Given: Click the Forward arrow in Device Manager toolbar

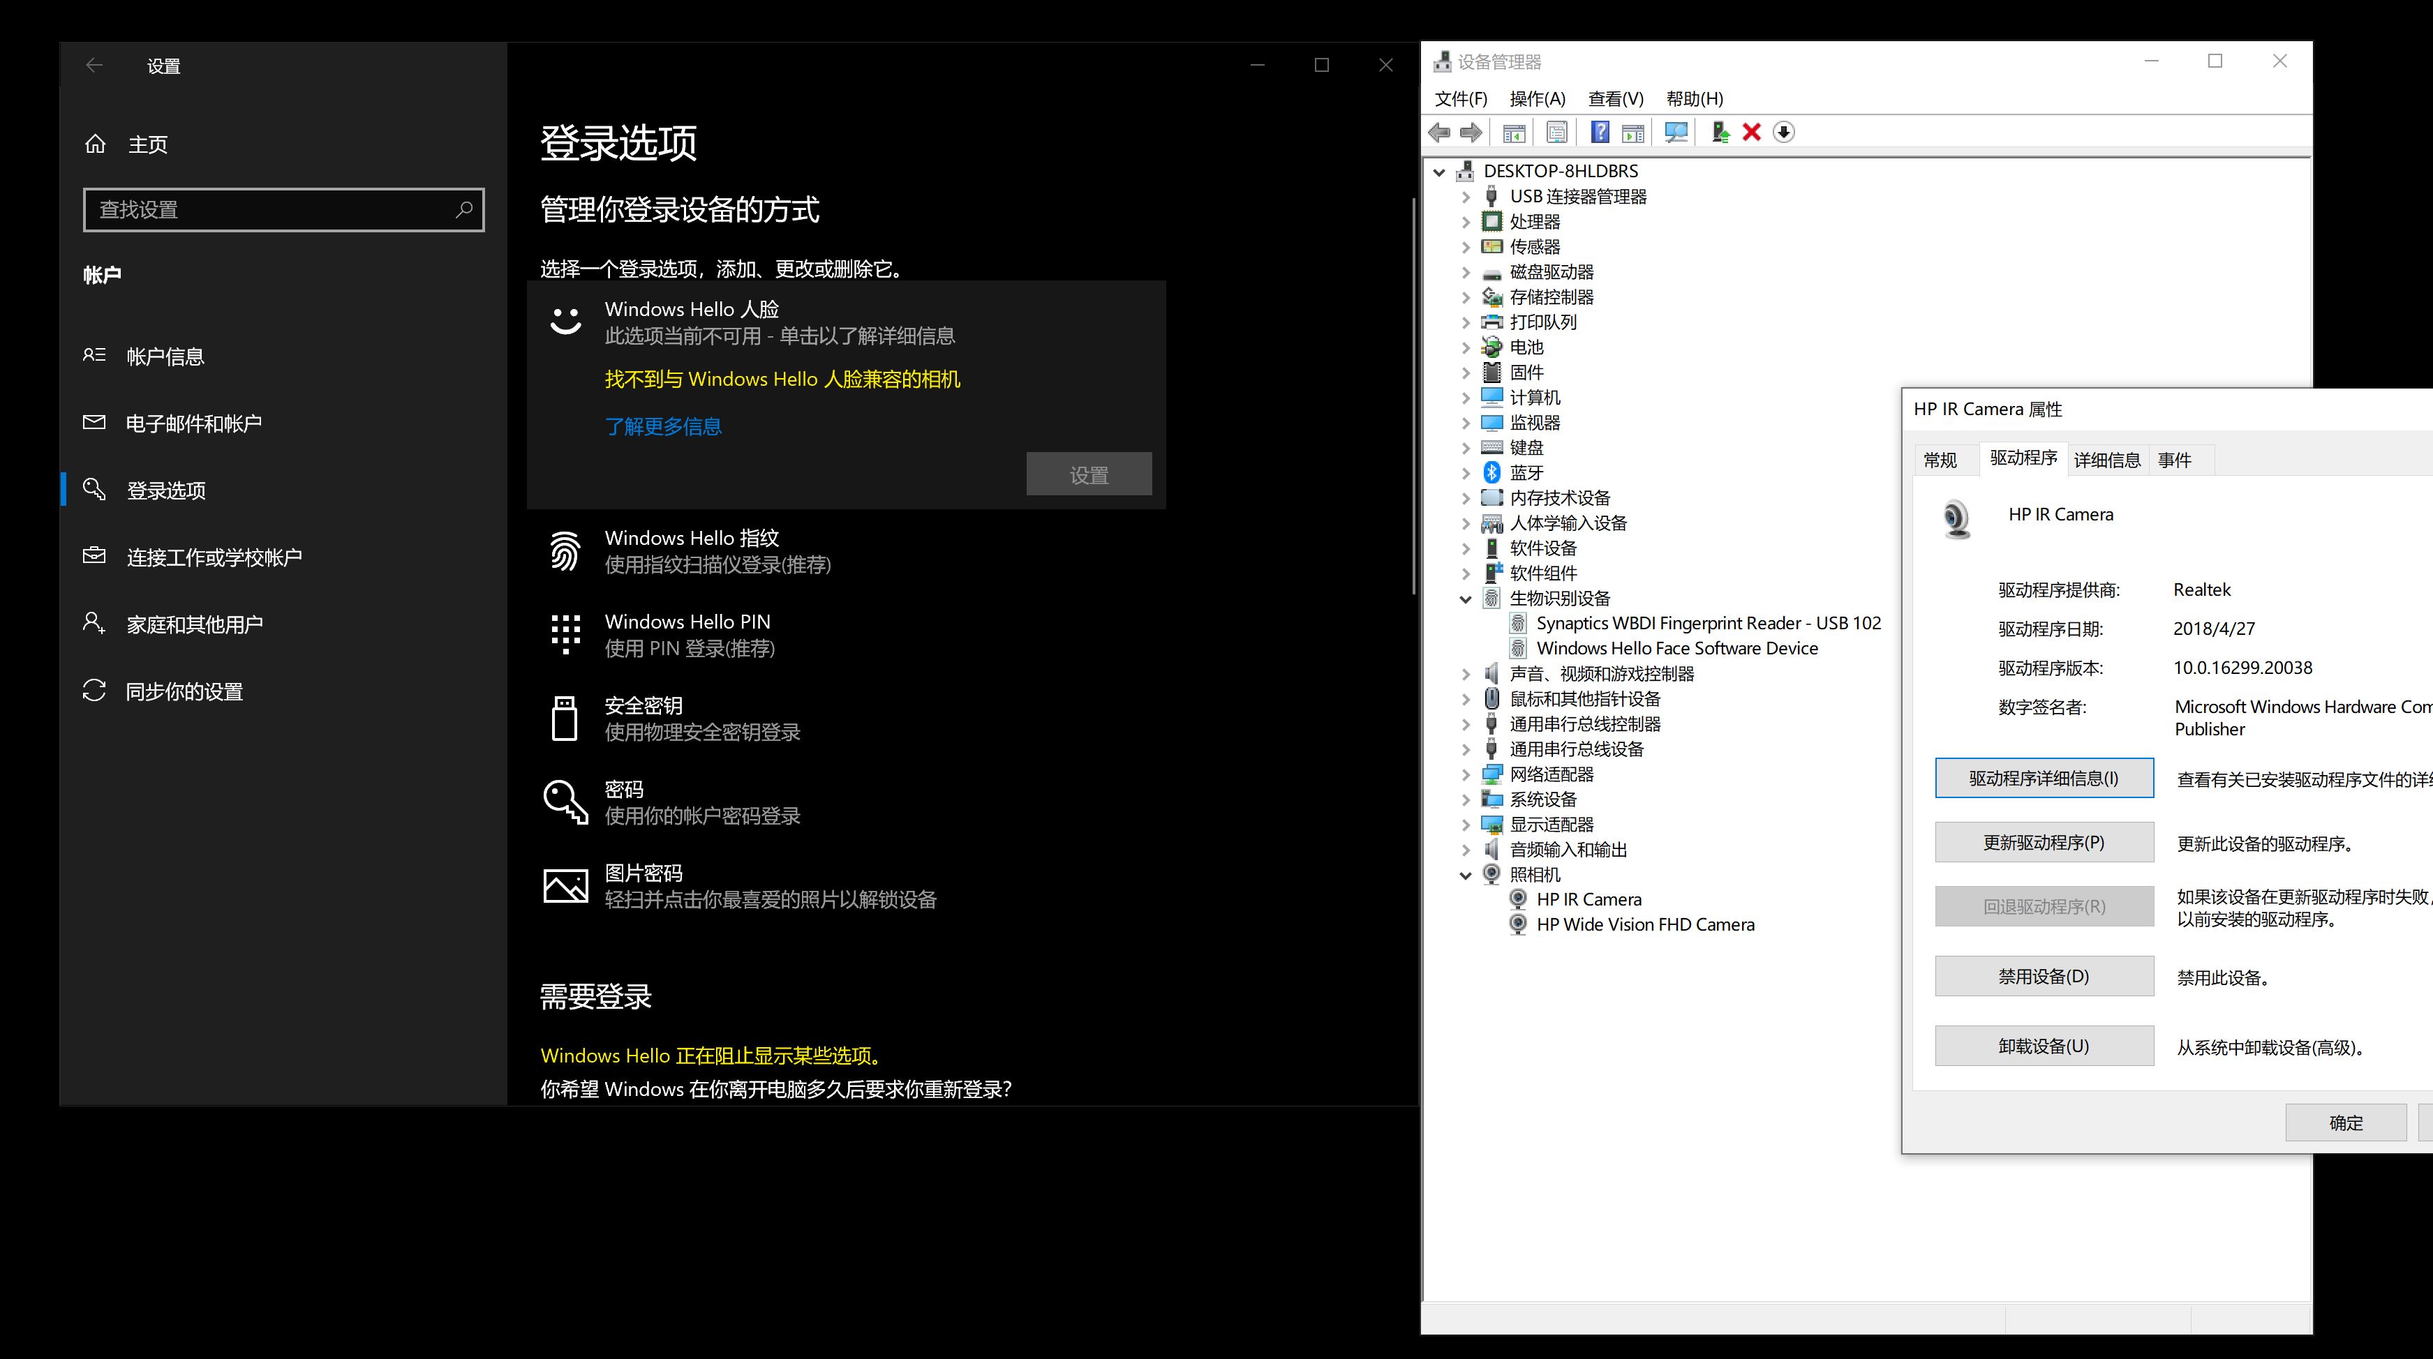Looking at the screenshot, I should [x=1471, y=133].
